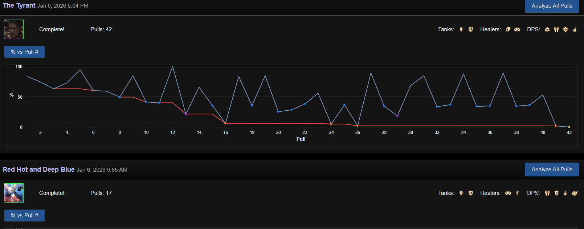Click the 'Jan 6, 2026 9:55 AM' timestamp
This screenshot has height=229, width=584.
coord(102,170)
